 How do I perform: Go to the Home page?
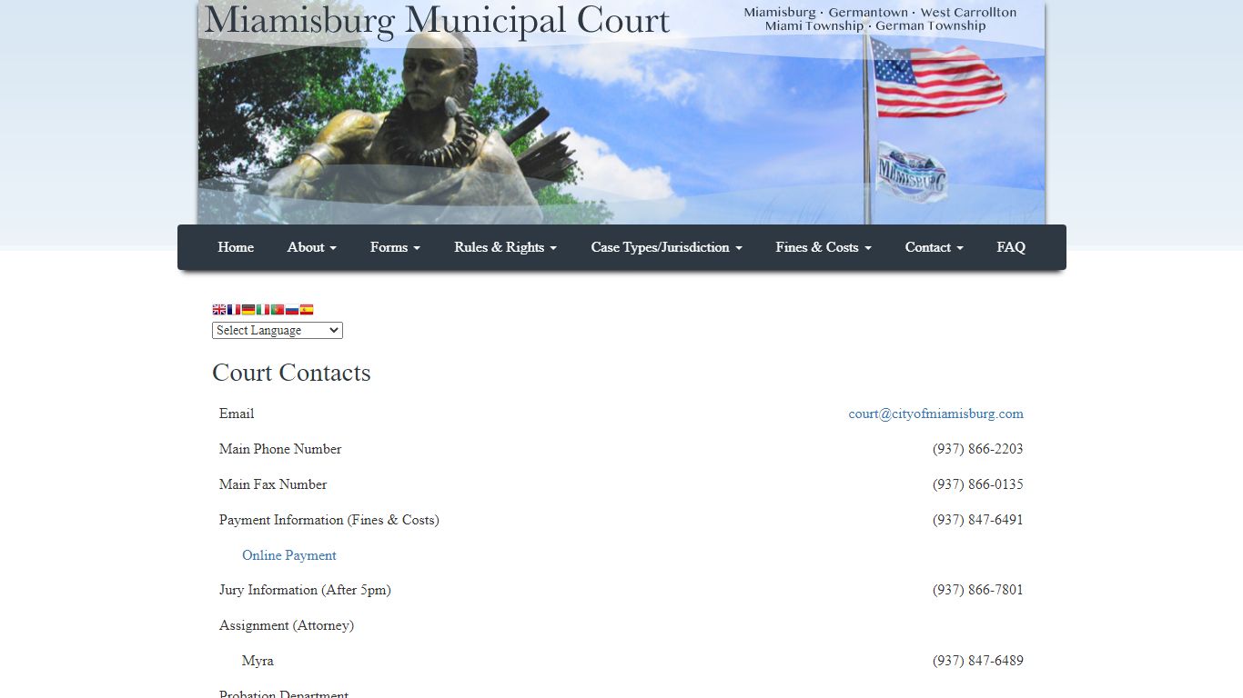tap(236, 247)
